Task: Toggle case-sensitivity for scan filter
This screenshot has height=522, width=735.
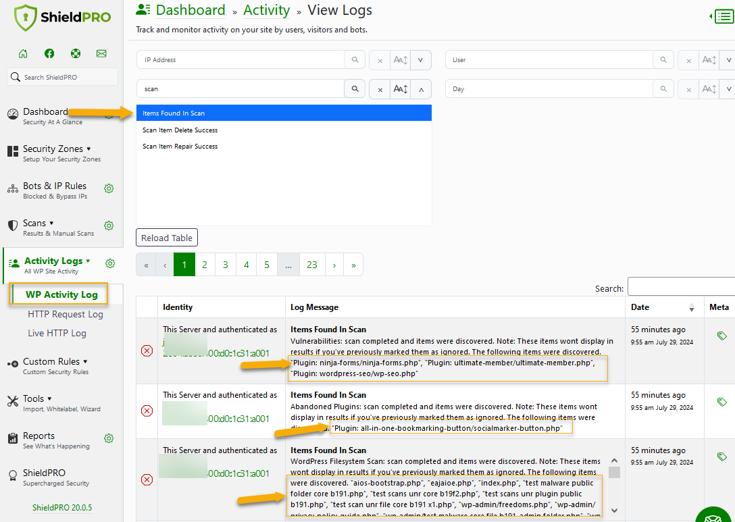Action: tap(401, 90)
